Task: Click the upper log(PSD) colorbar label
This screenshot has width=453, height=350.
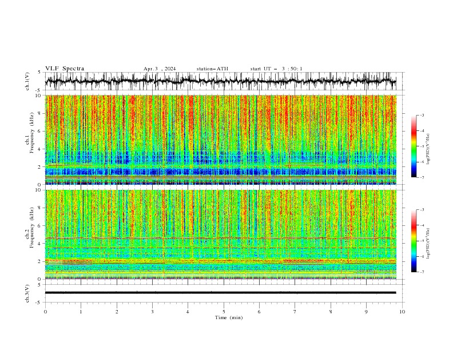Action: 428,149
